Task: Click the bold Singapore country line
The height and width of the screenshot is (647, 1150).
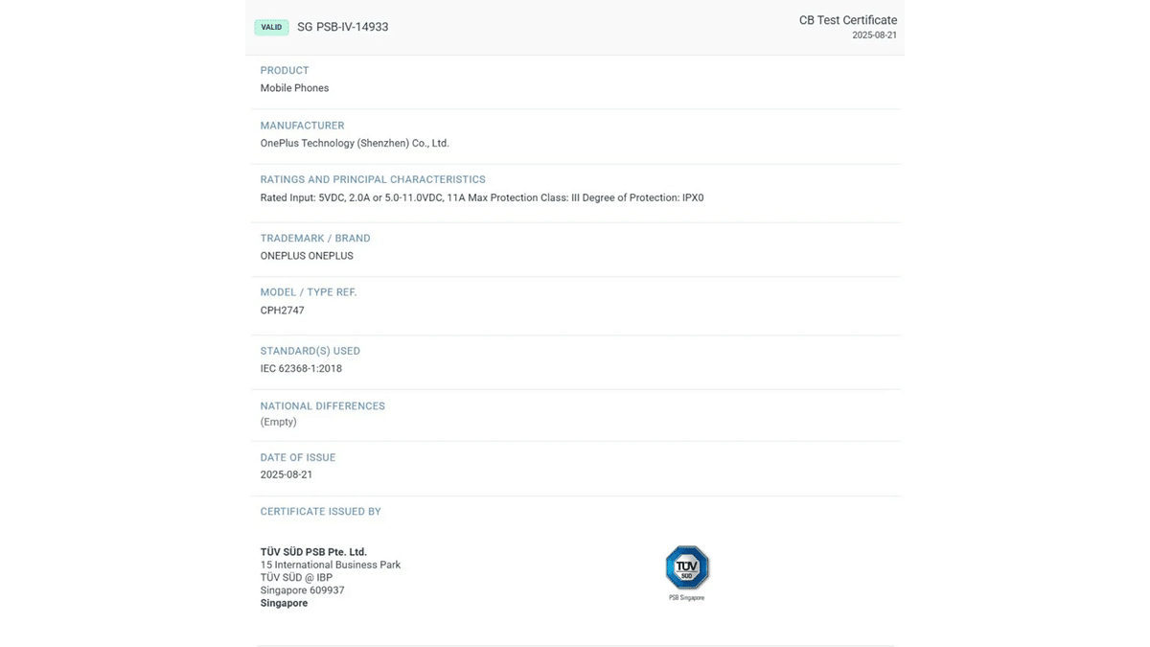Action: (x=284, y=603)
